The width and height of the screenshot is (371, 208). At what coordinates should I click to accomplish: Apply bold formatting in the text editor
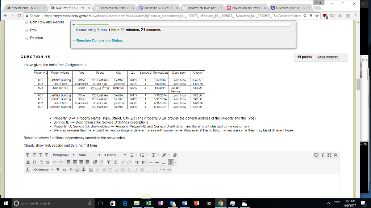click(28, 155)
